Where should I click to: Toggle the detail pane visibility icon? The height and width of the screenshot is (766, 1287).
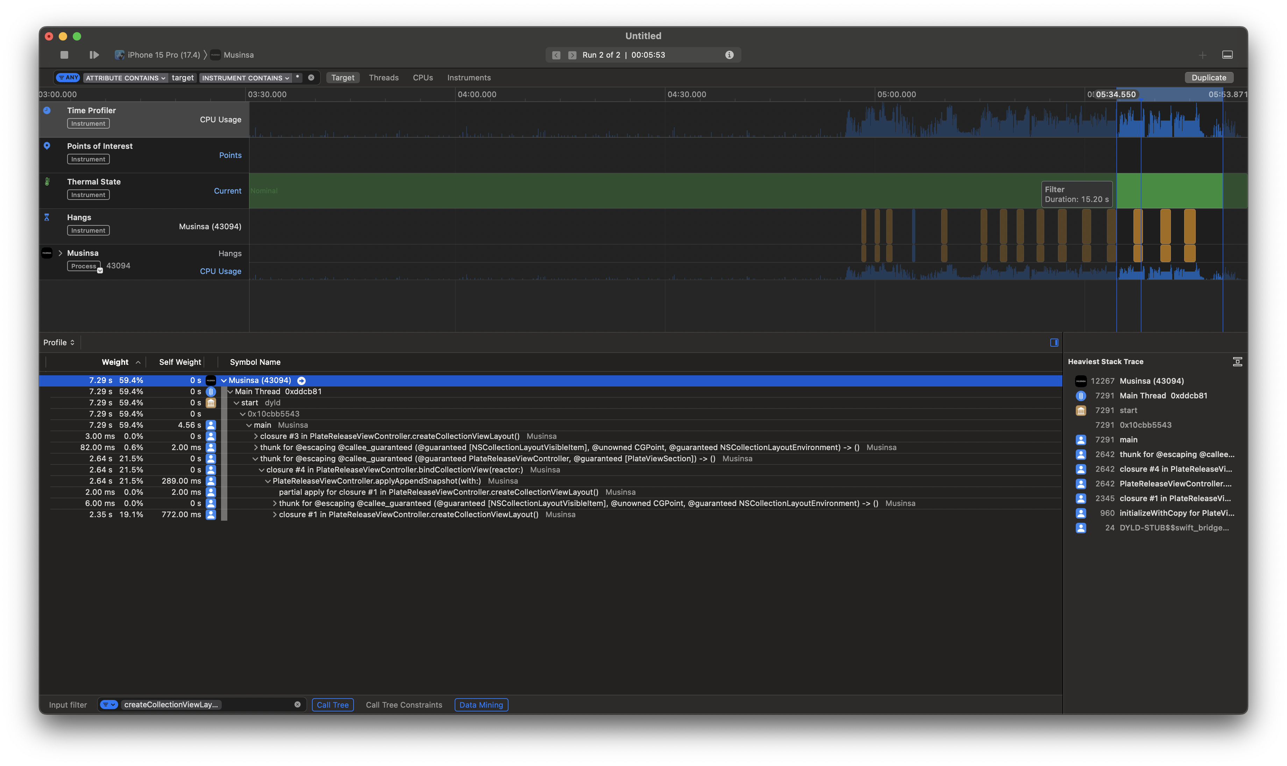(1228, 55)
